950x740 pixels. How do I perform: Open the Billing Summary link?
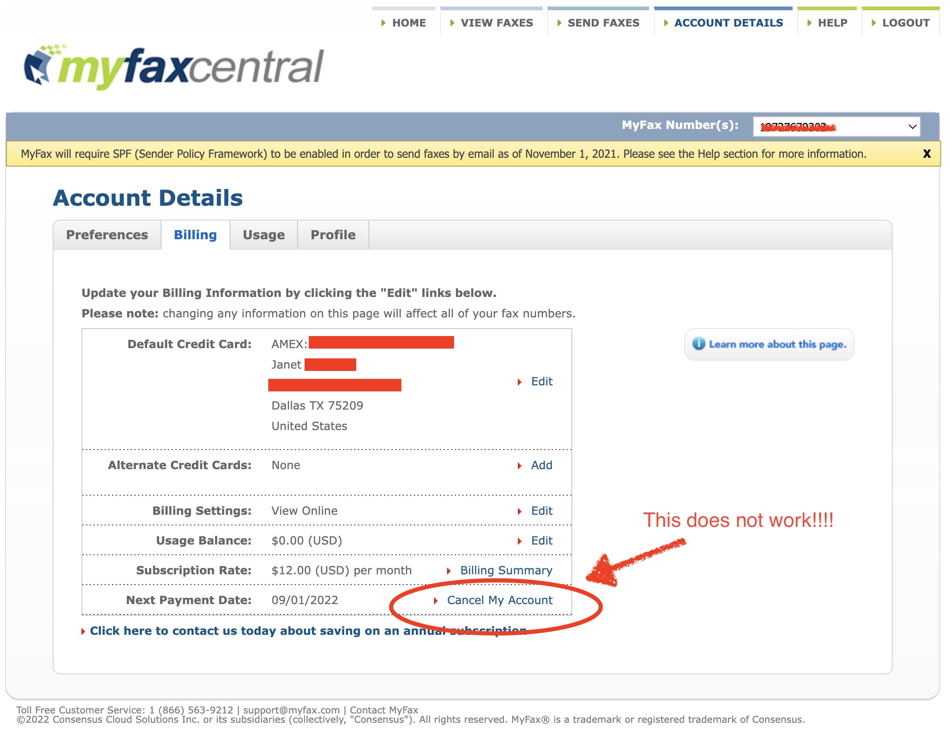(x=506, y=570)
